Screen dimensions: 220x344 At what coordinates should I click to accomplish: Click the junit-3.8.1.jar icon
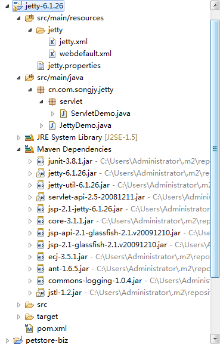click(x=41, y=161)
